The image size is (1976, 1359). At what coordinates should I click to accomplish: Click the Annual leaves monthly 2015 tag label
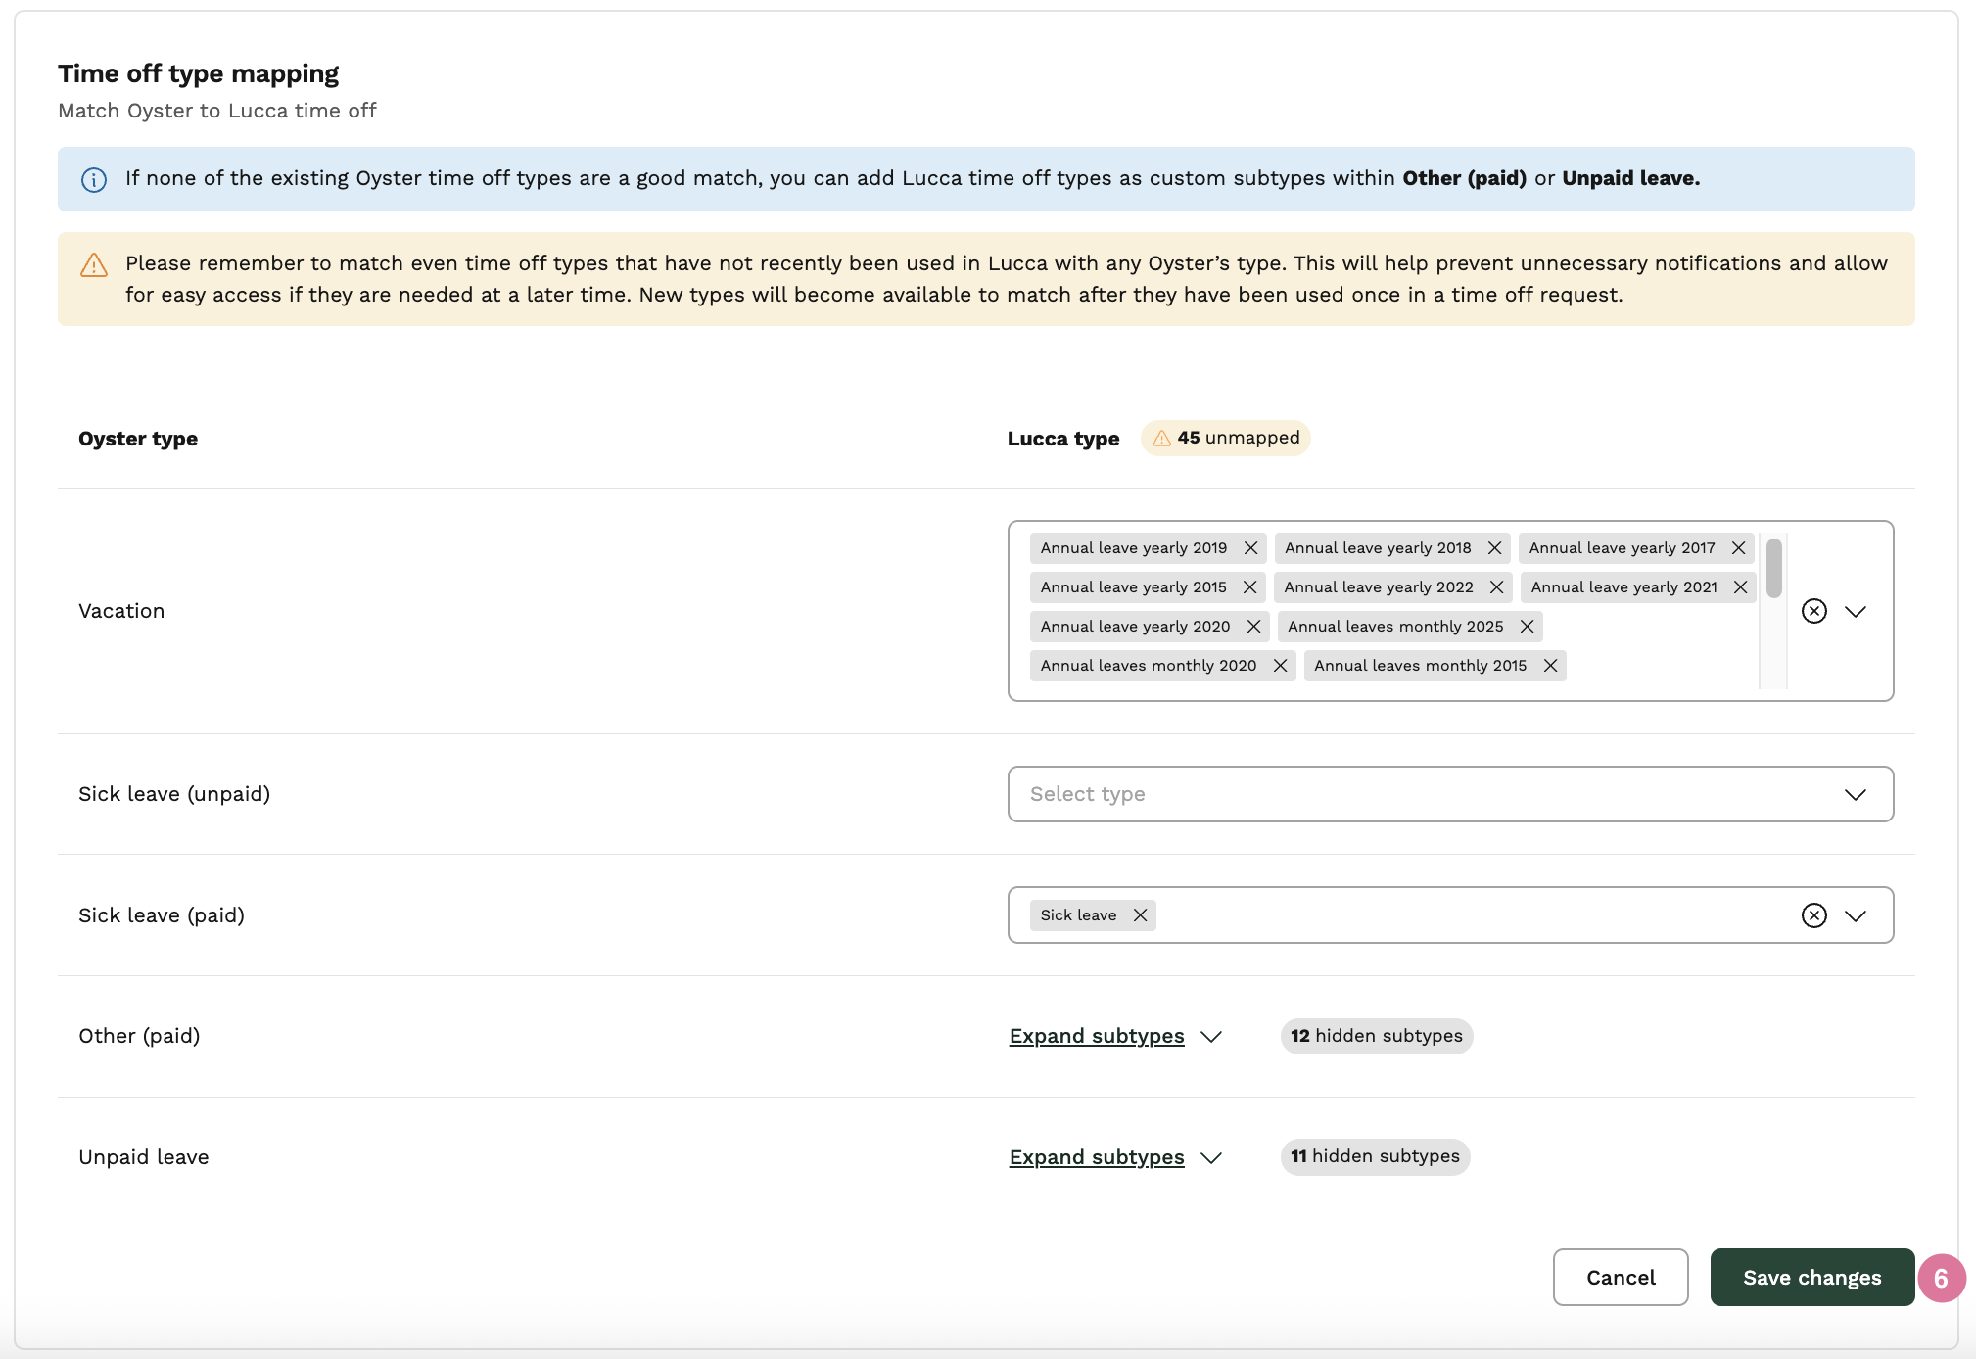coord(1421,666)
